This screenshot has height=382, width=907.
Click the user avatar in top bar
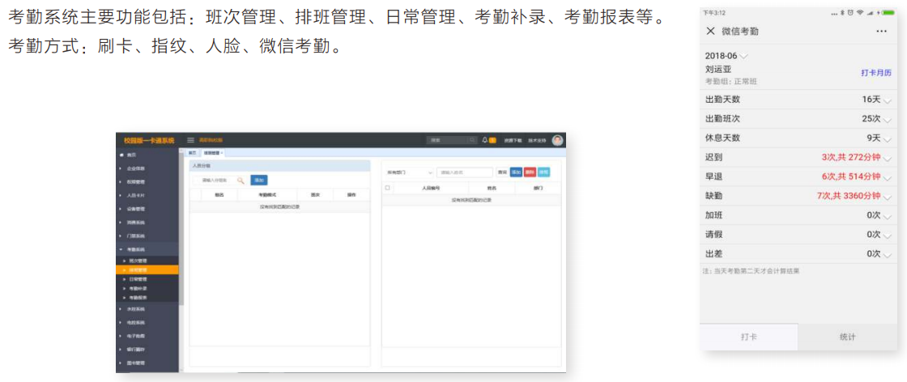point(557,140)
